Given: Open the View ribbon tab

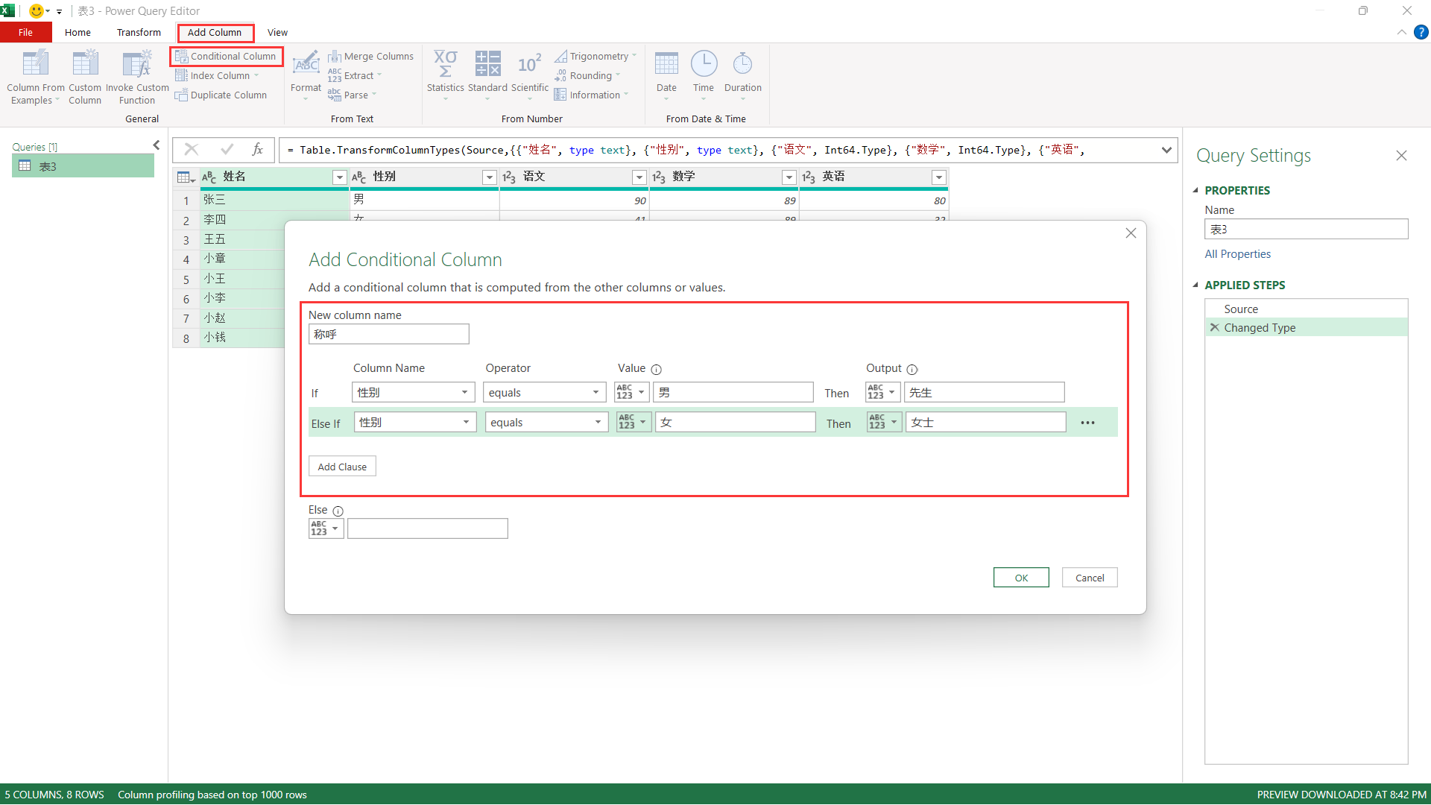Looking at the screenshot, I should pyautogui.click(x=277, y=32).
